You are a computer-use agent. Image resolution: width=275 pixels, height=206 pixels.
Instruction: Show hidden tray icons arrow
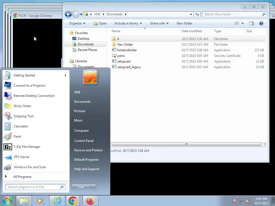coord(228,201)
